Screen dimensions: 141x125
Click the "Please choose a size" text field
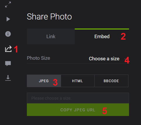tap(78, 98)
